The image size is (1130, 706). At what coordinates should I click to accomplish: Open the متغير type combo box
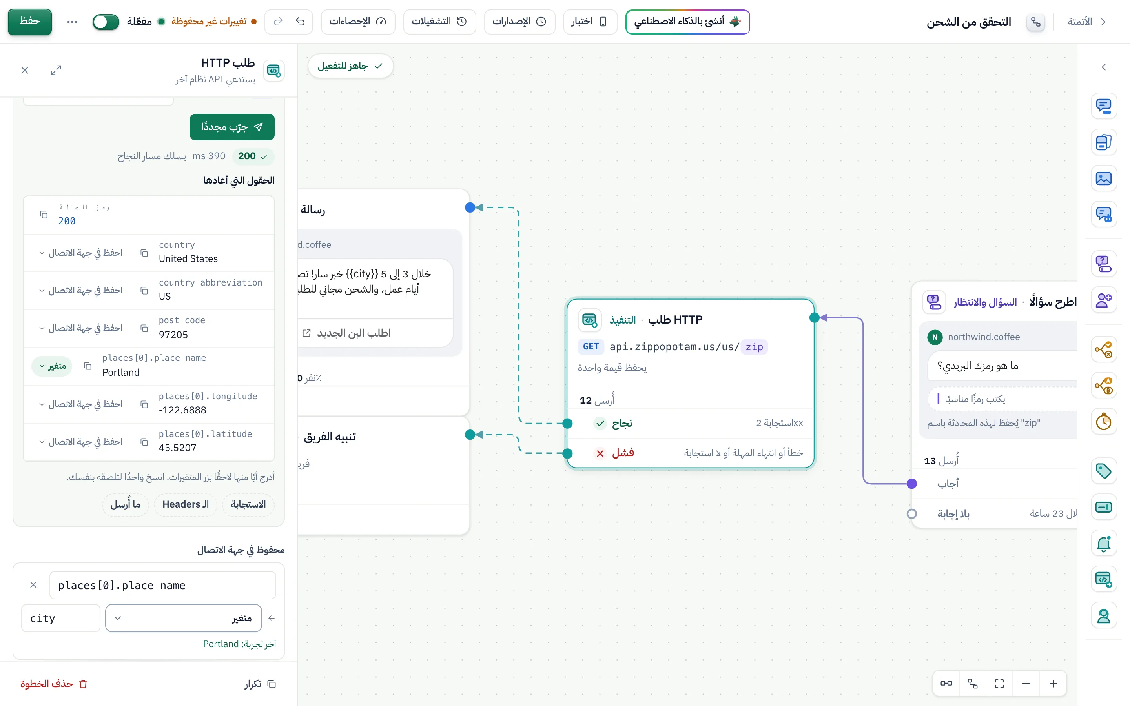183,618
